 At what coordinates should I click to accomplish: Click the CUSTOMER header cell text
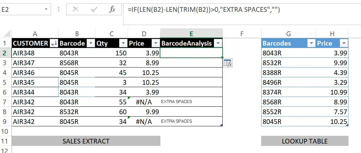tap(30, 43)
